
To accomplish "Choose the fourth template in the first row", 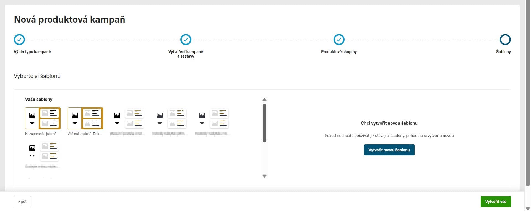I will pyautogui.click(x=171, y=118).
